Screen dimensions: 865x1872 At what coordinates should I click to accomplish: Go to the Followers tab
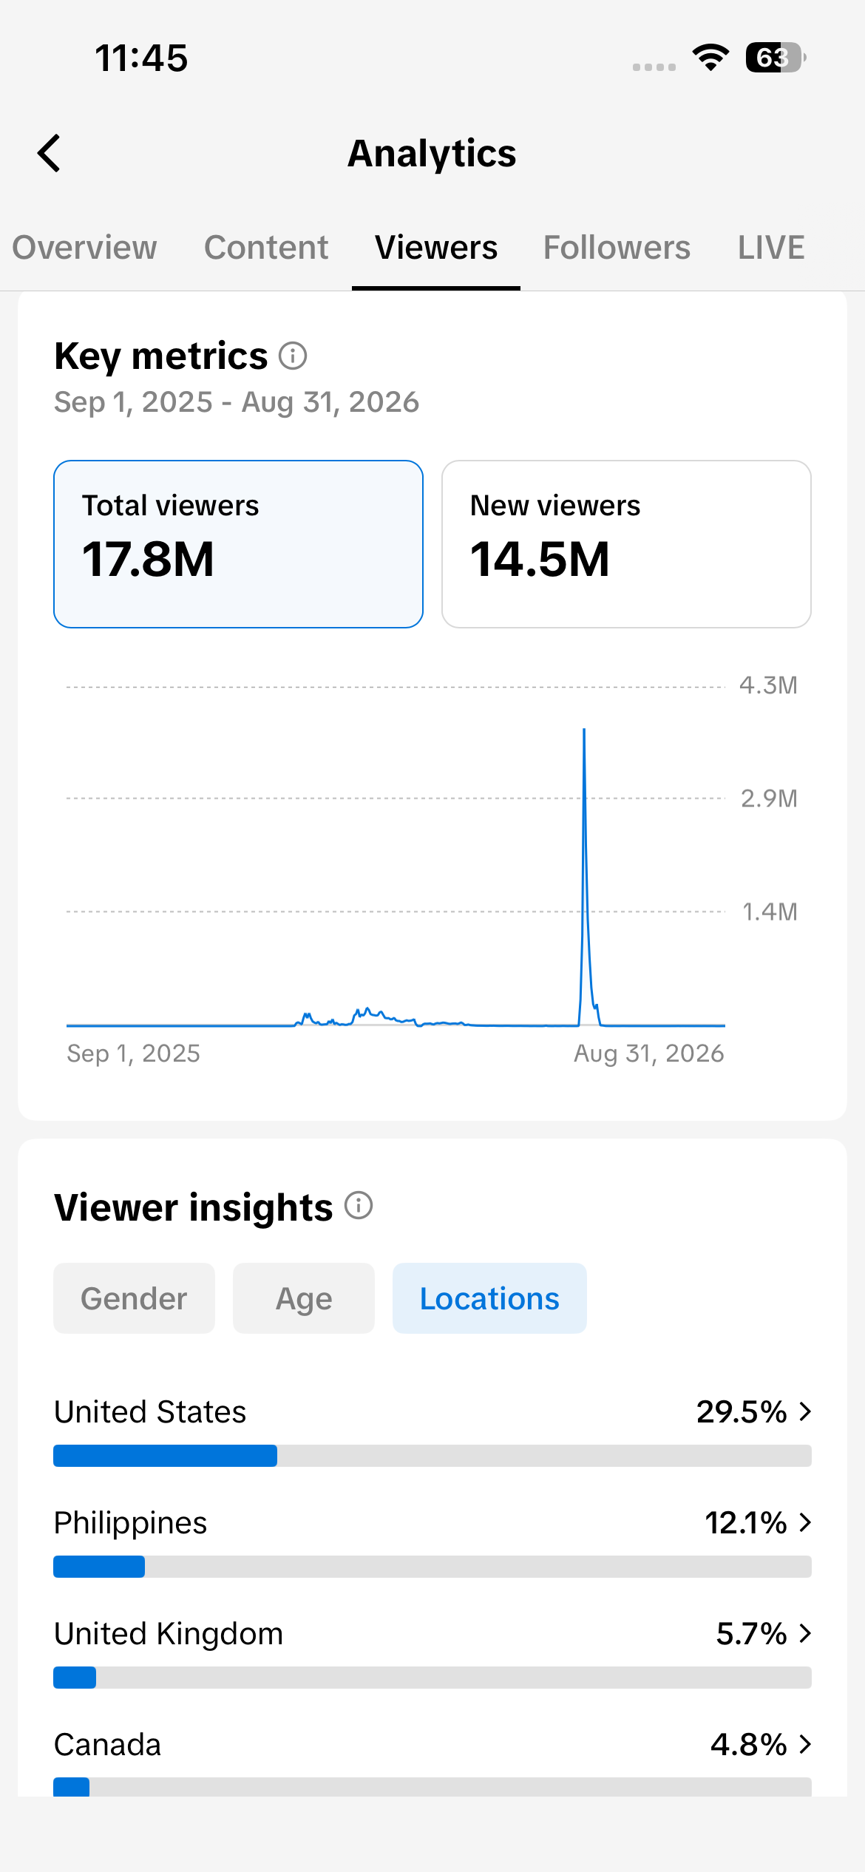pos(617,247)
